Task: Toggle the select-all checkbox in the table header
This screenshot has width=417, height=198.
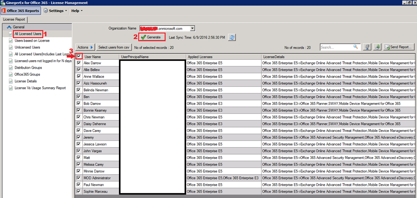Action: 79,56
